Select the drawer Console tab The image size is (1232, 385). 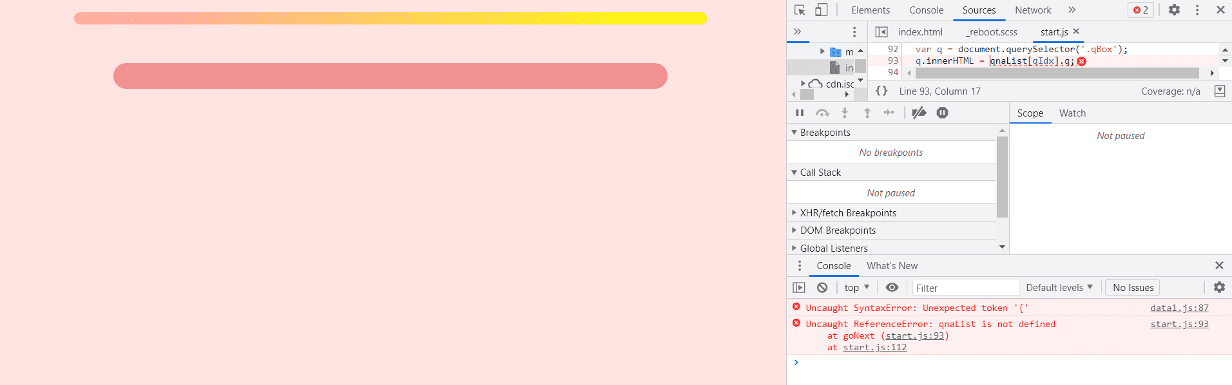click(834, 266)
